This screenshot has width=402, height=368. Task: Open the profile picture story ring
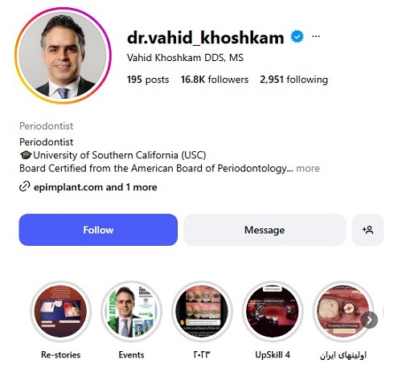click(x=63, y=55)
